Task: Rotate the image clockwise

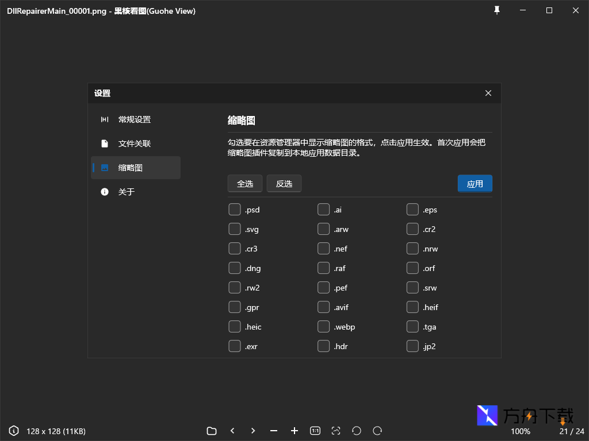Action: (377, 431)
